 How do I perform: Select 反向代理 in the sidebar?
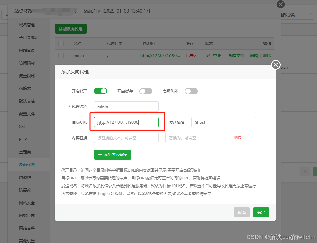(x=27, y=165)
